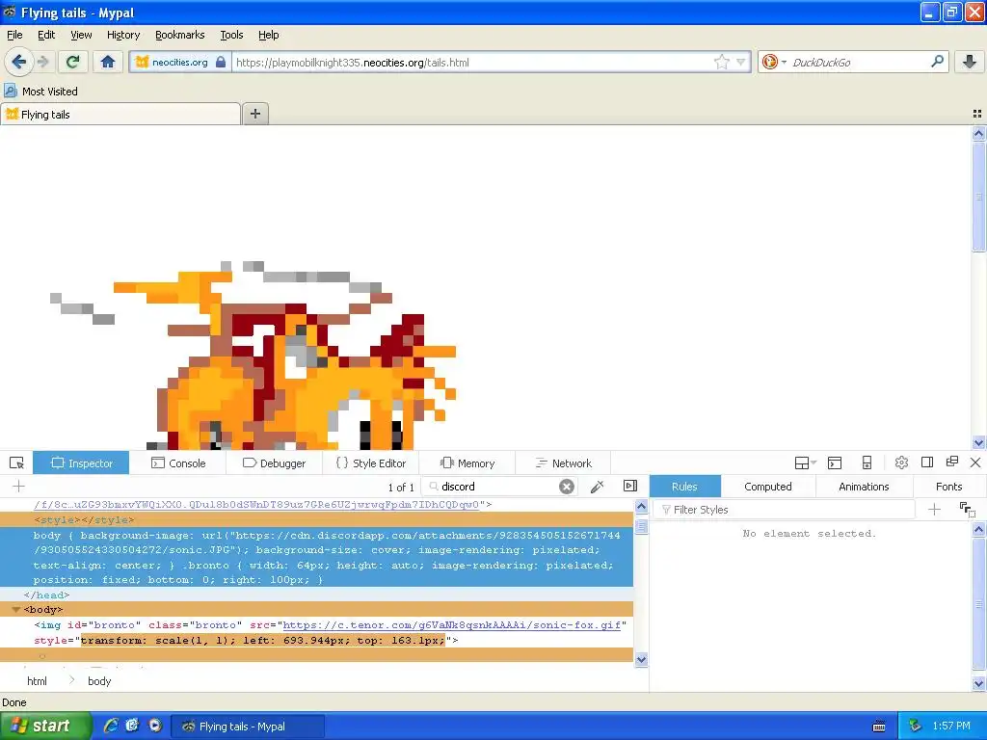Screen dimensions: 987x740
Task: Clear the discord search text
Action: tap(567, 487)
